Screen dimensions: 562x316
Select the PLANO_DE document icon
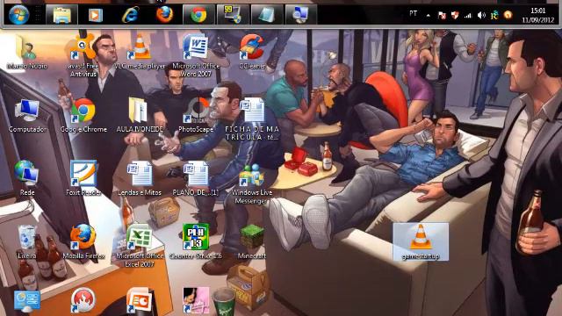(196, 178)
